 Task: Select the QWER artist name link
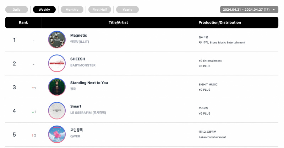pyautogui.click(x=75, y=136)
